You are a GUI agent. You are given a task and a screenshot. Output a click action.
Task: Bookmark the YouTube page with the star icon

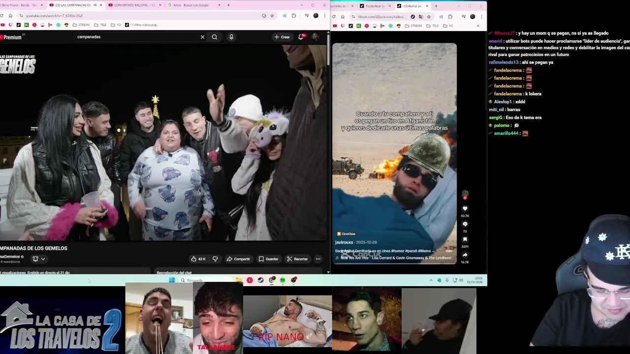272,16
